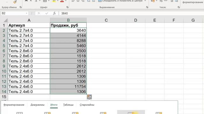
Task: Switch to the Форматирование tab
Action: [14, 105]
